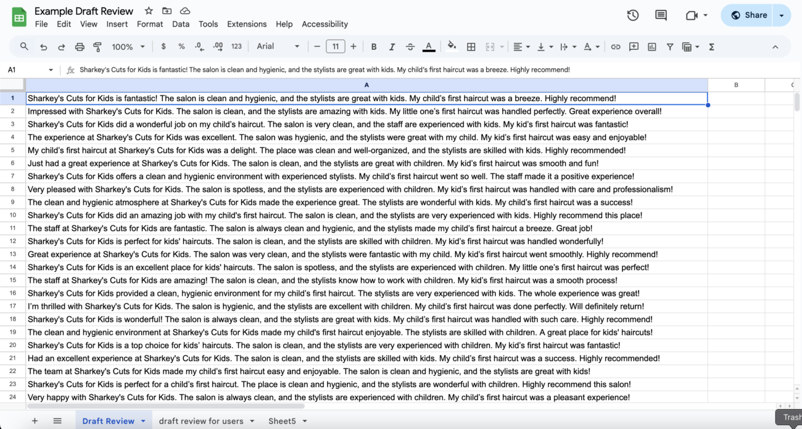This screenshot has height=429, width=802.
Task: Toggle strikethrough formatting
Action: click(410, 47)
